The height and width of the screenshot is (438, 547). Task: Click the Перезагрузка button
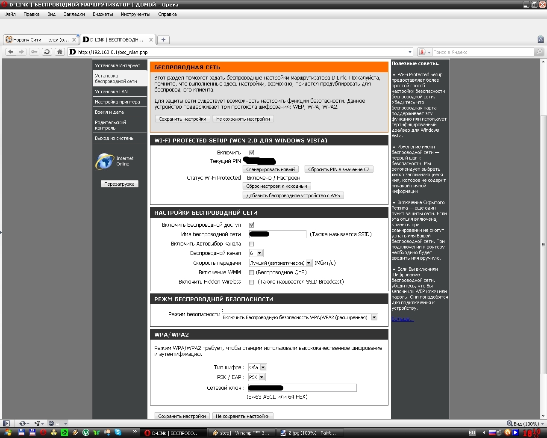pos(119,184)
